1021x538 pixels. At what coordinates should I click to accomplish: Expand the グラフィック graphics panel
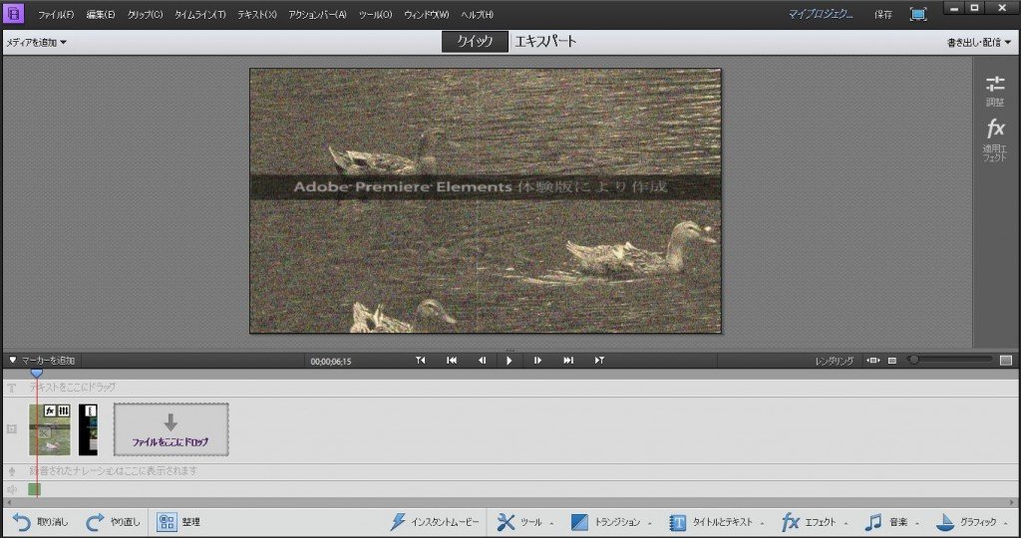(x=972, y=522)
